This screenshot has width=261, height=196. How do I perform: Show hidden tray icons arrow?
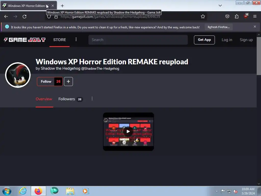[x=217, y=191]
